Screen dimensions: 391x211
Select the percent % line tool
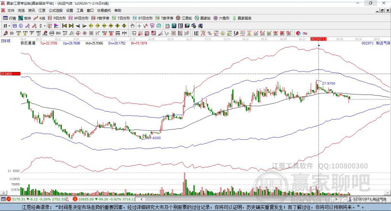210,34
